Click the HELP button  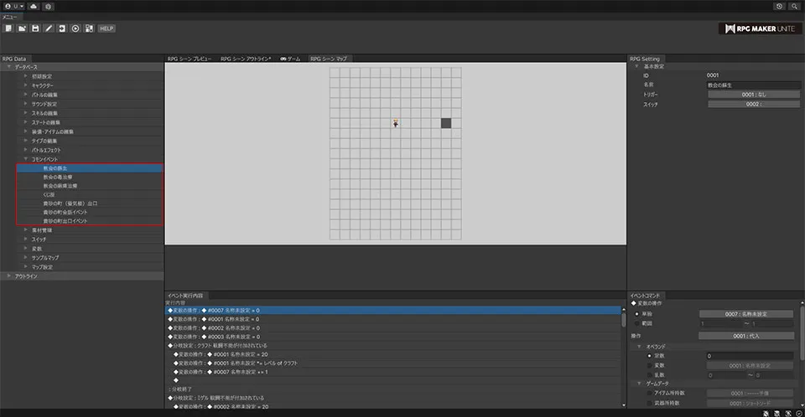pyautogui.click(x=106, y=28)
